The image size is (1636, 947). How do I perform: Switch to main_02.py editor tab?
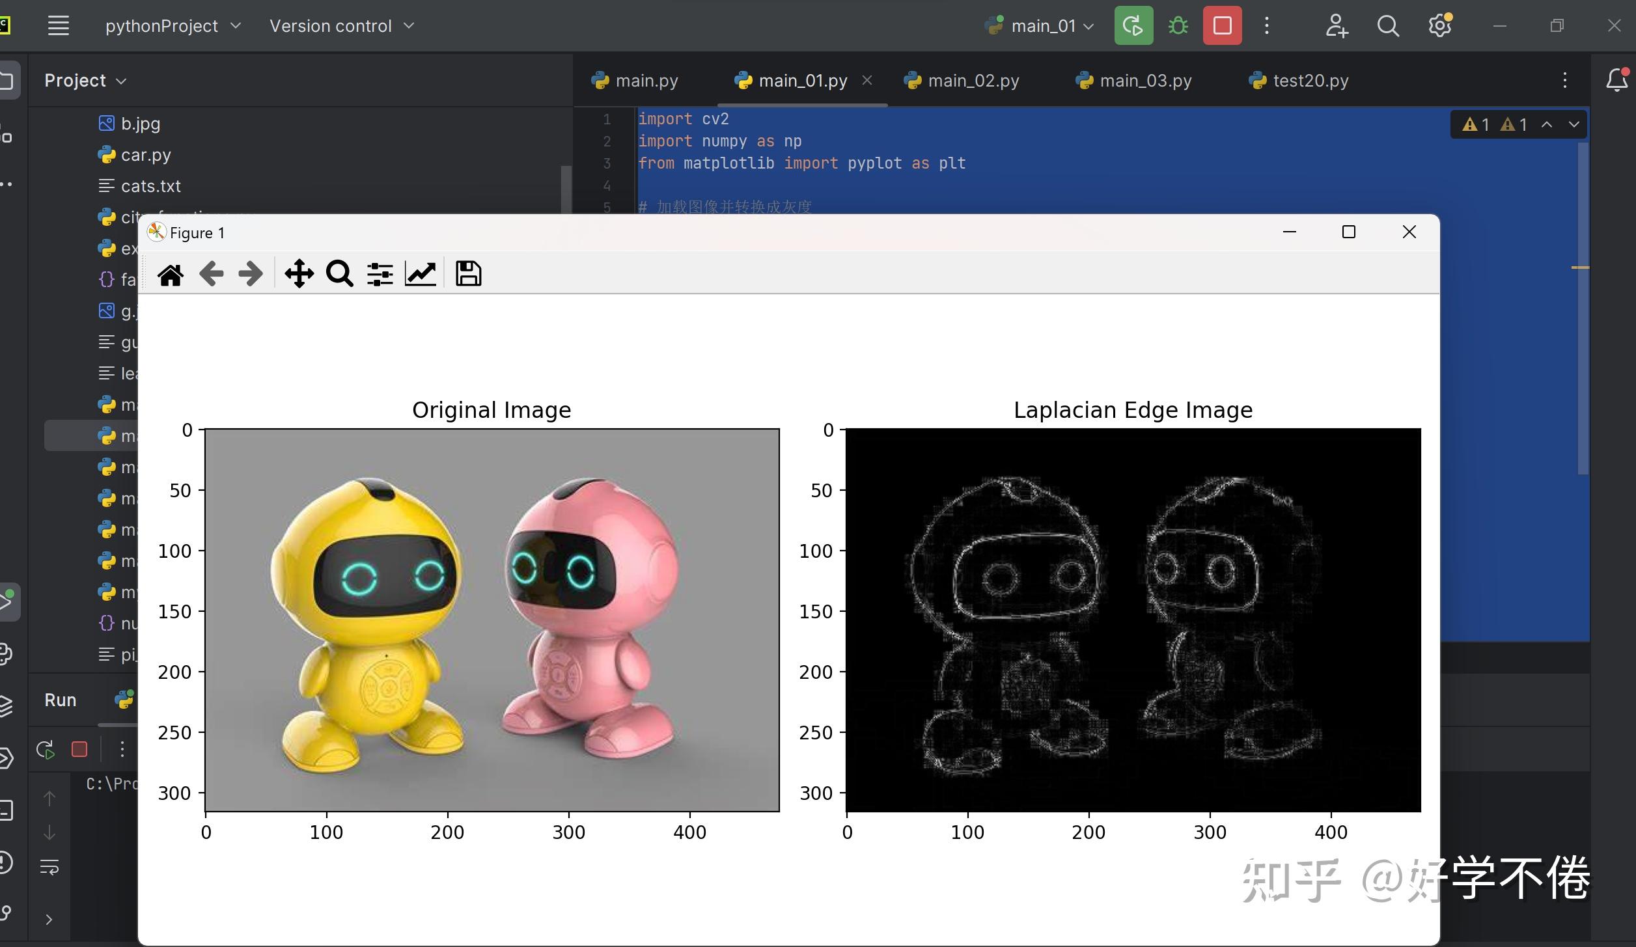[962, 81]
